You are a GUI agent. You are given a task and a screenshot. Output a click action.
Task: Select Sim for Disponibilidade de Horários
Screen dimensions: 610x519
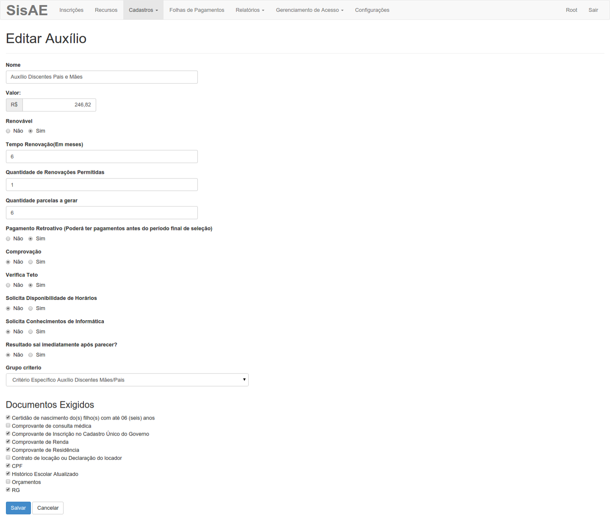tap(30, 309)
